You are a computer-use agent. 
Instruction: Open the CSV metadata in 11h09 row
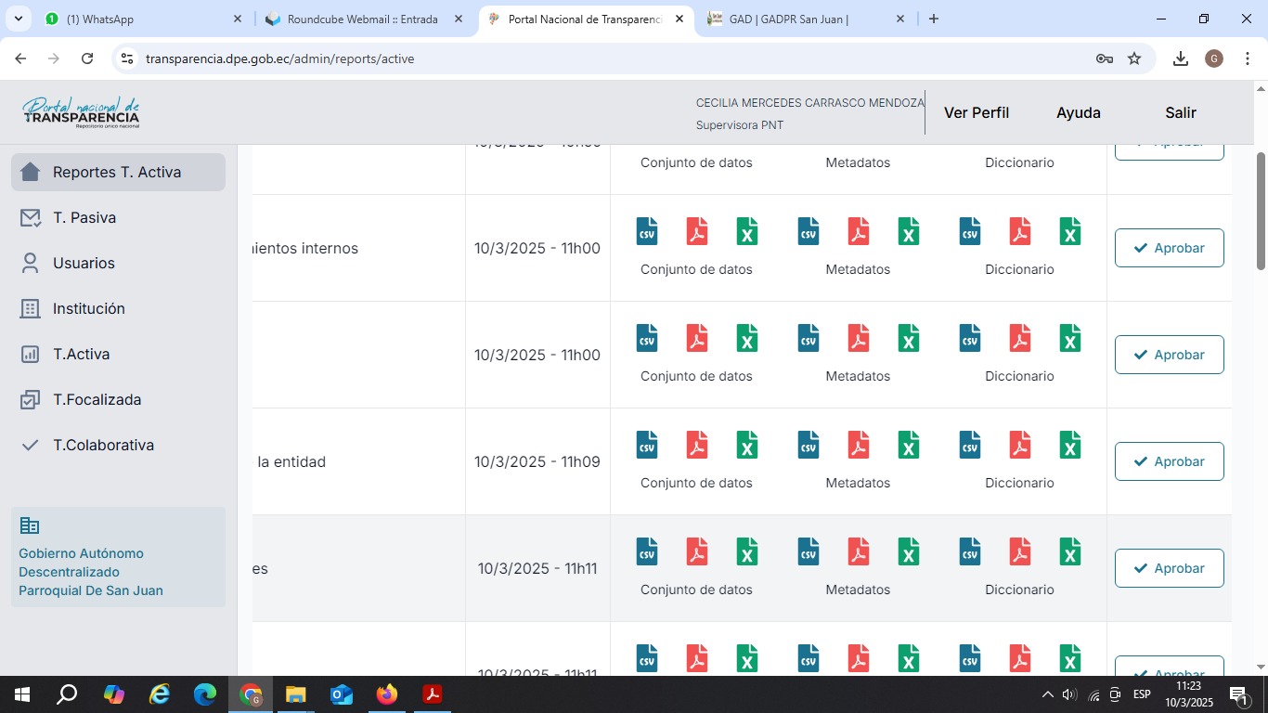[809, 446]
